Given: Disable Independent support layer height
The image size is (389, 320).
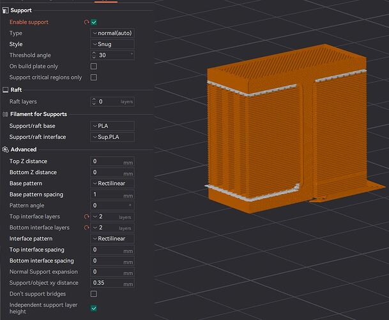Looking at the screenshot, I should 94,308.
